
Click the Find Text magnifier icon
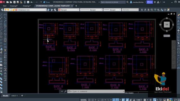(x=152, y=10)
